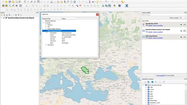Select the 'boundary' administrative row
187x105 pixels.
pos(59,33)
